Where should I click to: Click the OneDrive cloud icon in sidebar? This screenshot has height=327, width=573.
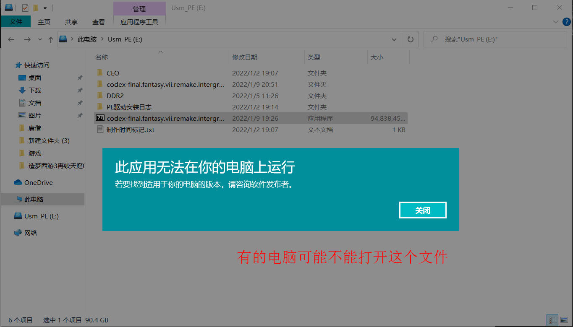pyautogui.click(x=18, y=183)
